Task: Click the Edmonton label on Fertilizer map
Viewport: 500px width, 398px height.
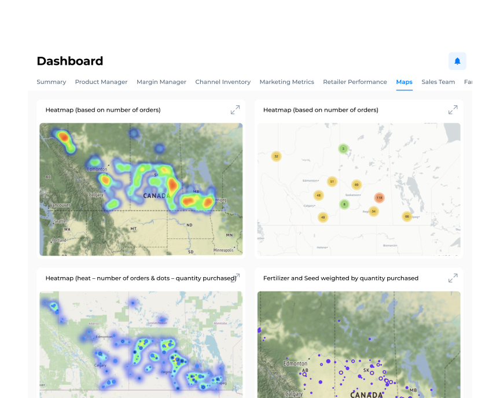Action: pos(295,363)
